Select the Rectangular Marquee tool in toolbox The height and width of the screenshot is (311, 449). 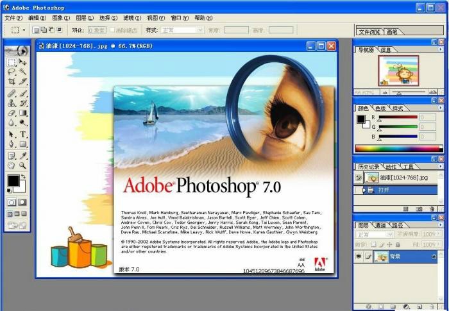coord(12,62)
